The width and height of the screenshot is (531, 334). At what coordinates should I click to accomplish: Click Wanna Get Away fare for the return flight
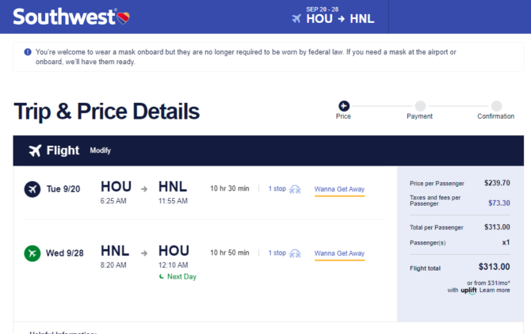(x=339, y=253)
